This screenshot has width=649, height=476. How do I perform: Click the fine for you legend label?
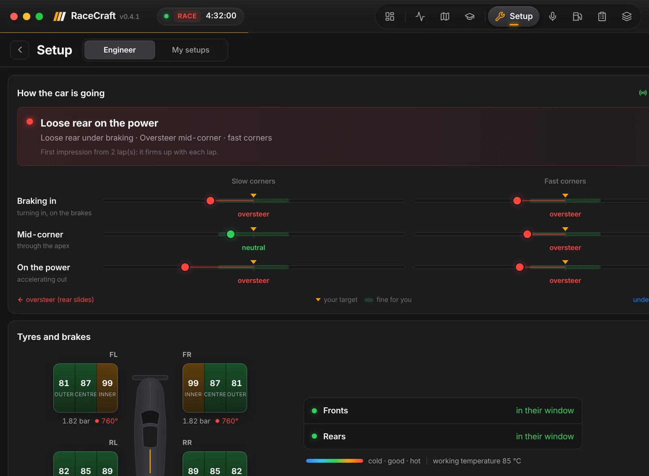click(x=394, y=299)
